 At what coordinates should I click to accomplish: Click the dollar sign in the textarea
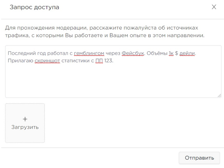177,53
